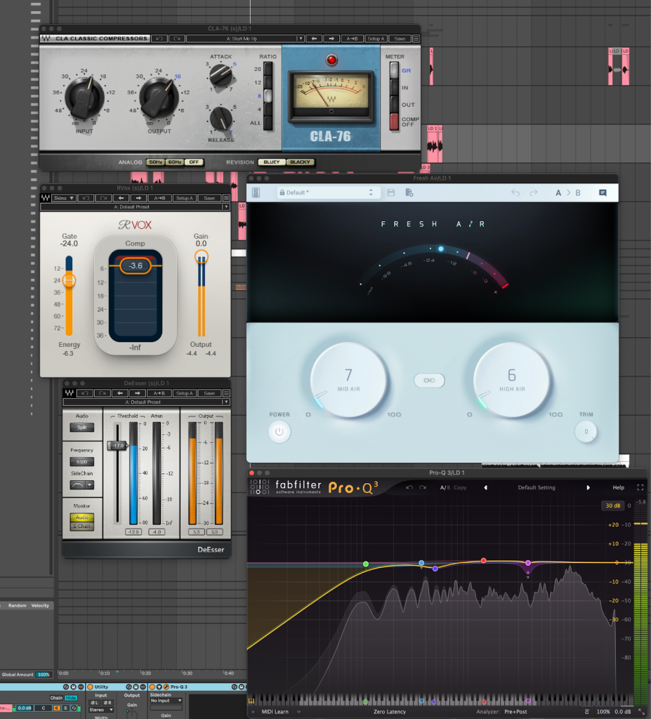The image size is (651, 719).
Task: Click Pro-Q 3 undo arrow
Action: 409,487
